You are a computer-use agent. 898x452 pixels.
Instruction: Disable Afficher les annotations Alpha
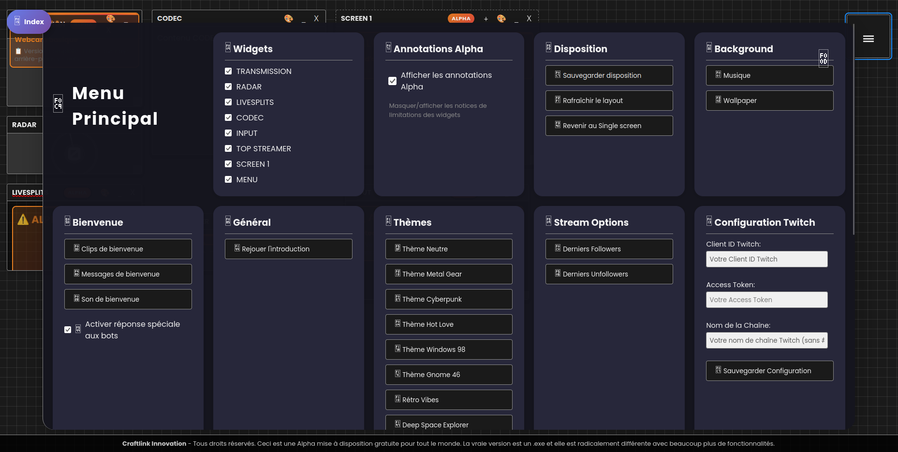pyautogui.click(x=392, y=81)
